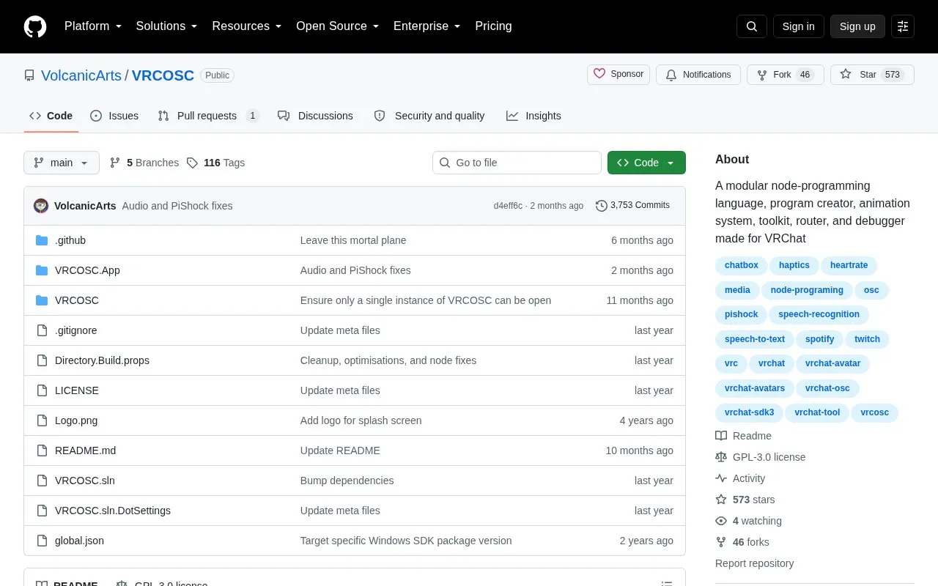Open the .github folder
The image size is (938, 586).
[x=70, y=240]
